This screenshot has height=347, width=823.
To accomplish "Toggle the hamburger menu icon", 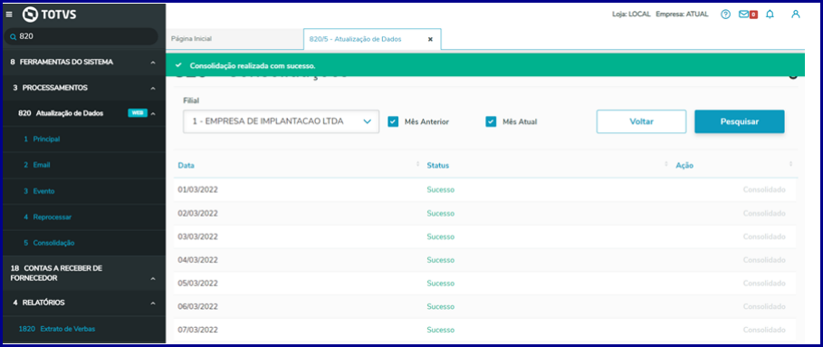I will [x=9, y=14].
